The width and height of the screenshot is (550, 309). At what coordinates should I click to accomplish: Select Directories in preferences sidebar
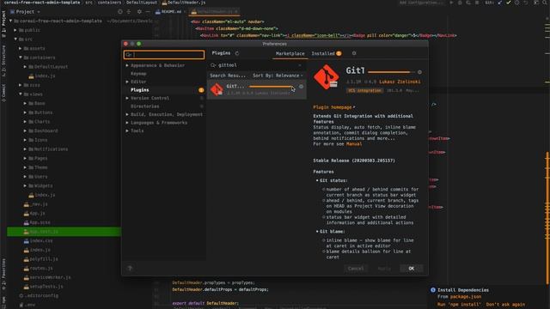[x=145, y=106]
